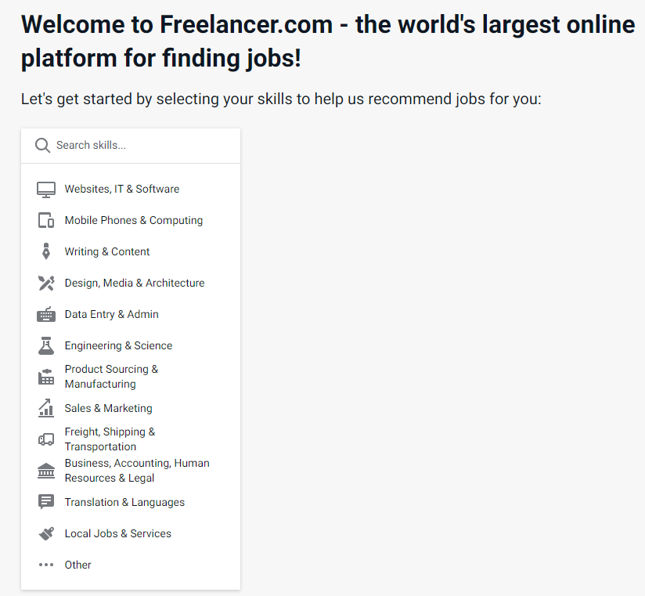Select the keyboard icon for Data Entry & Admin
Screen dimensions: 645x596
click(x=46, y=315)
